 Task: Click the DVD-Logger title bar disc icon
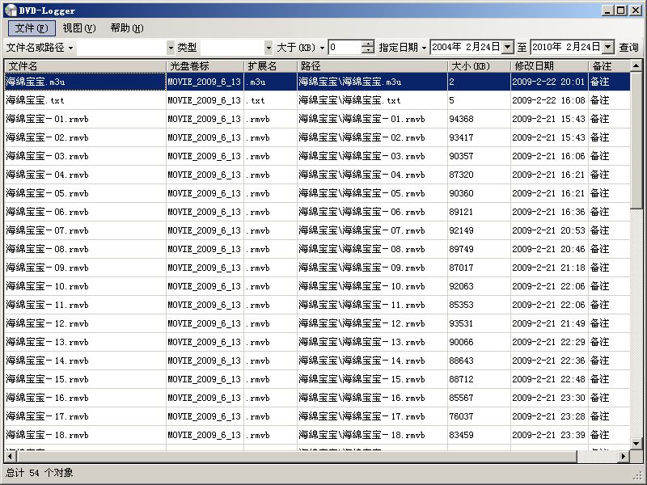point(11,11)
